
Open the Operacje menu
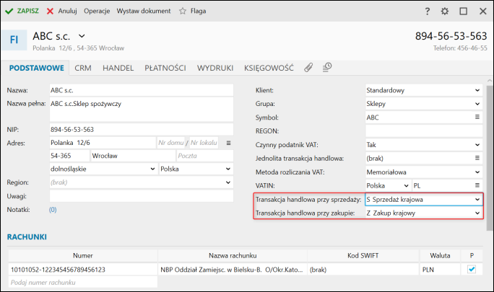click(x=97, y=11)
